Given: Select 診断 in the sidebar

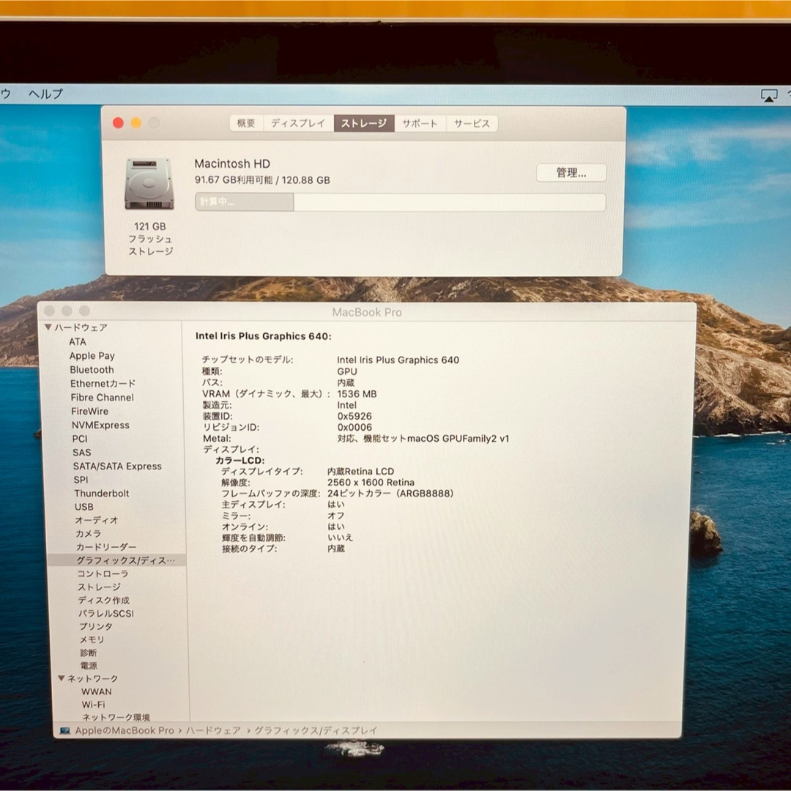Looking at the screenshot, I should point(89,653).
